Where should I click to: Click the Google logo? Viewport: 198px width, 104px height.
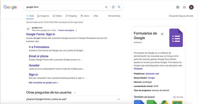pos(10,7)
